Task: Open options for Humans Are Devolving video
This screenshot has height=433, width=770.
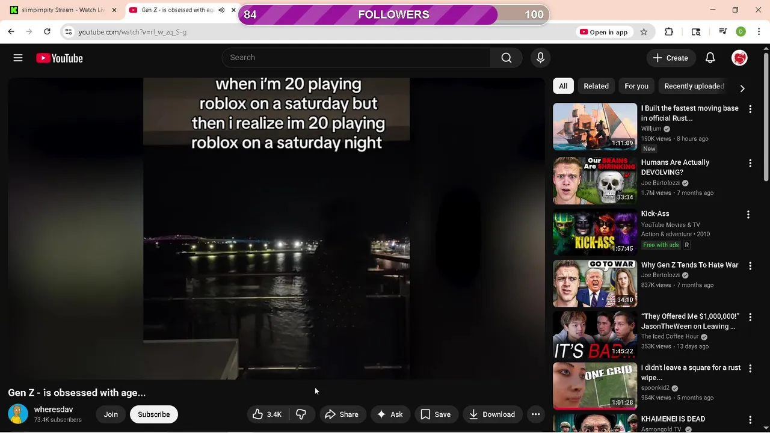Action: tap(750, 164)
